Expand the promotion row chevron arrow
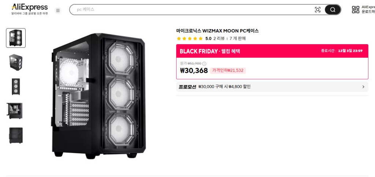The width and height of the screenshot is (375, 177). 363,87
